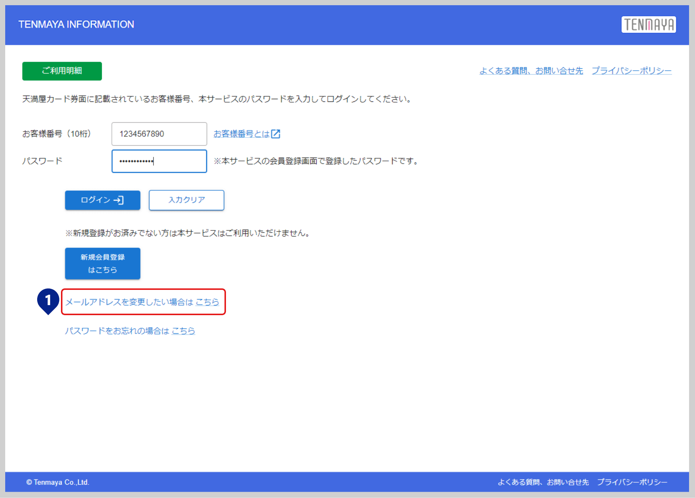The height and width of the screenshot is (498, 695).
Task: Click the パスワード field label
Action: (42, 161)
